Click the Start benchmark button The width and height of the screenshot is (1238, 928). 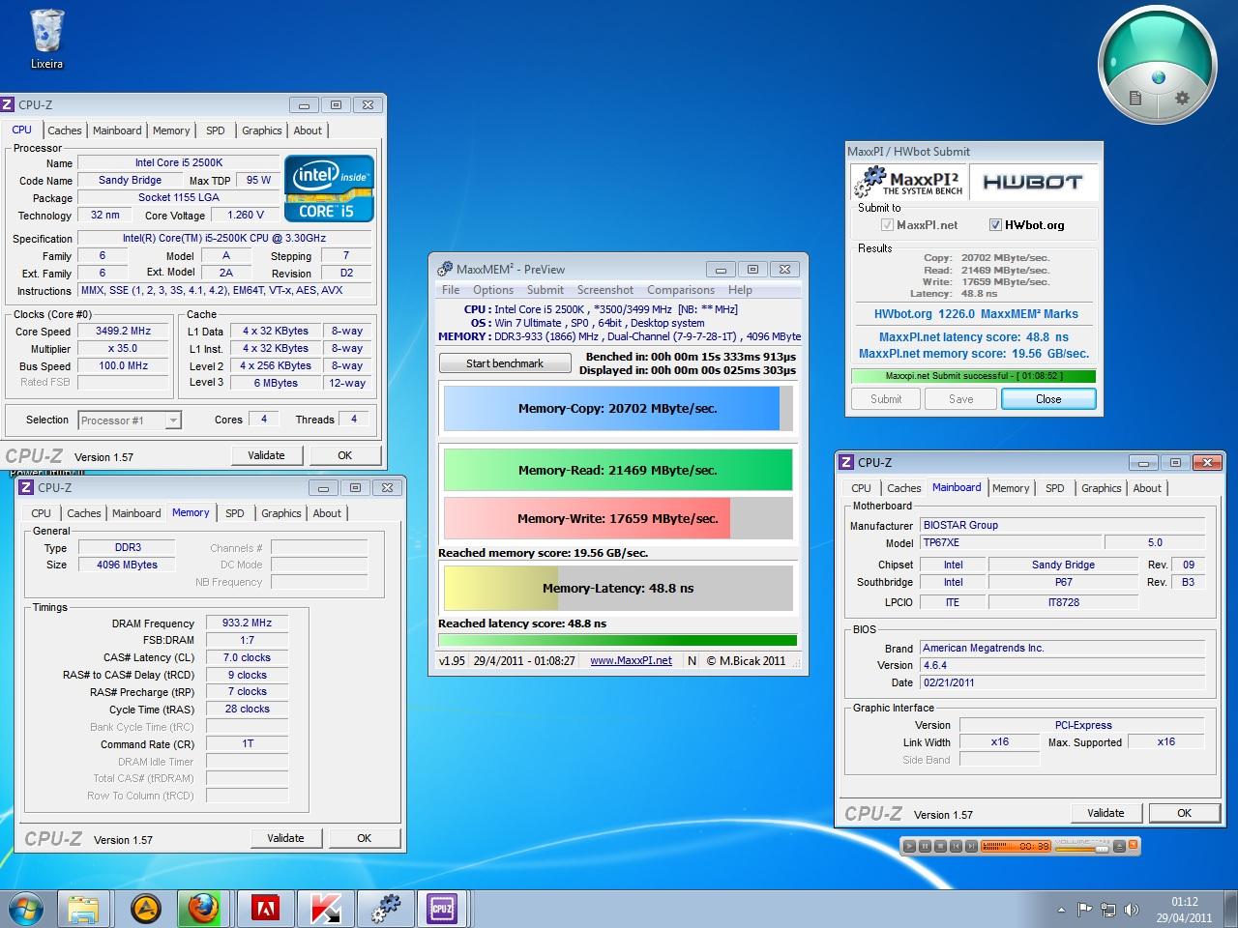click(505, 363)
